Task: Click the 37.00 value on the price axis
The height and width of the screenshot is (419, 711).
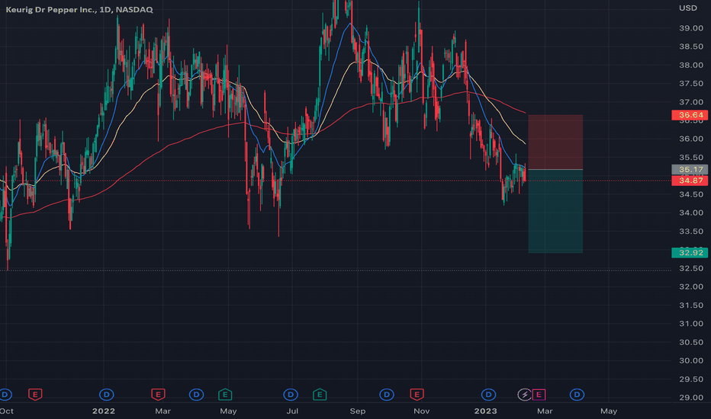Action: (x=691, y=102)
